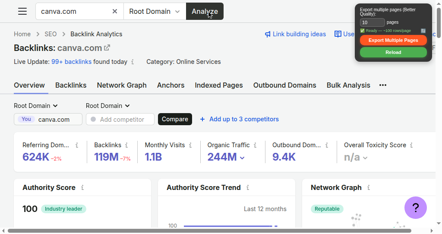Image resolution: width=442 pixels, height=234 pixels.
Task: Open the purple help question-mark button
Action: tap(416, 208)
